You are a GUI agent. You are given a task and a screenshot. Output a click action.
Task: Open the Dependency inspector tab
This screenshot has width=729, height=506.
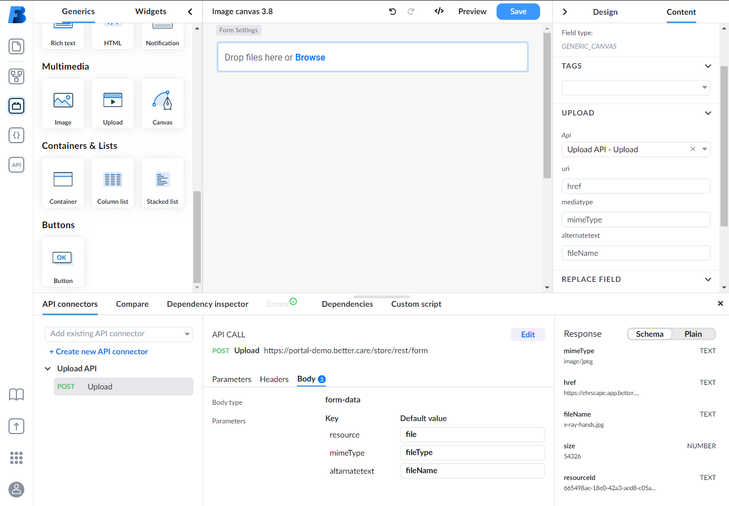coord(208,304)
